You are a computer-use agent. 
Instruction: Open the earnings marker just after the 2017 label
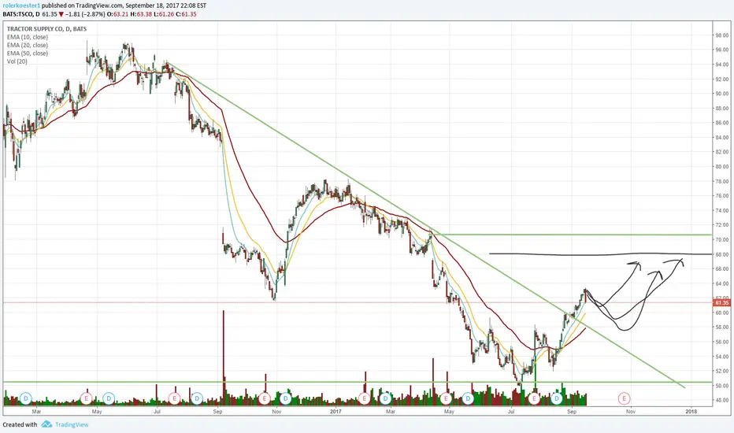(364, 399)
